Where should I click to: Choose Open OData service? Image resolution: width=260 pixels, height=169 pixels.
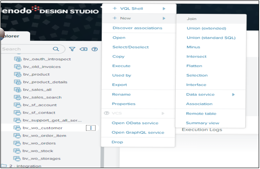(x=135, y=123)
